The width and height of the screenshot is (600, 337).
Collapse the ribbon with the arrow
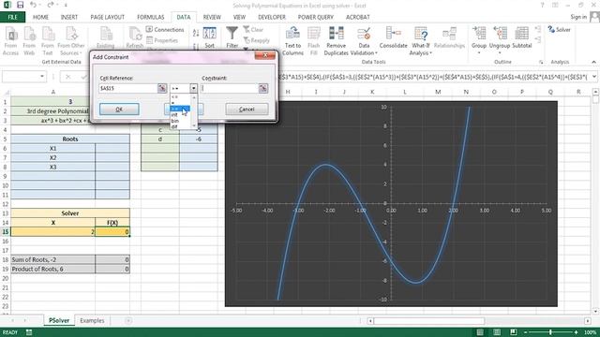coord(593,62)
